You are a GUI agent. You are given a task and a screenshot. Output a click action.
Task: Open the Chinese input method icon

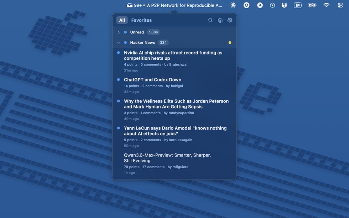298,5
